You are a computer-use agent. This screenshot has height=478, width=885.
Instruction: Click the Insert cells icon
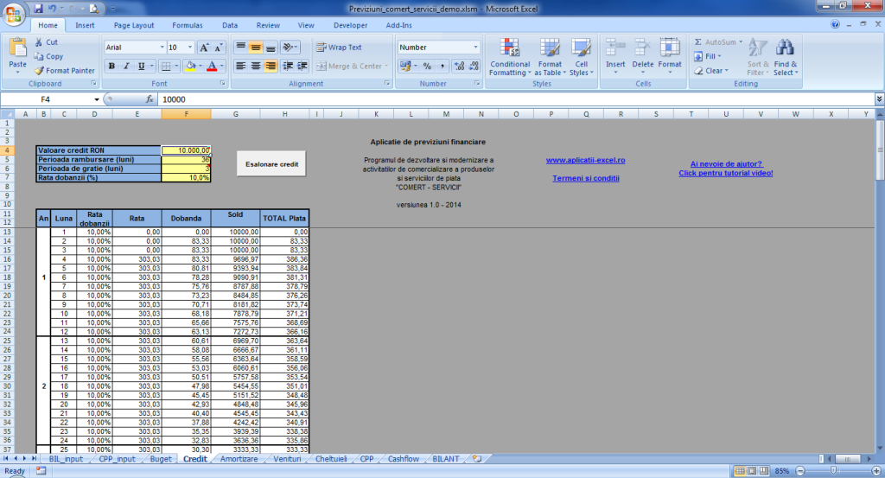(615, 48)
